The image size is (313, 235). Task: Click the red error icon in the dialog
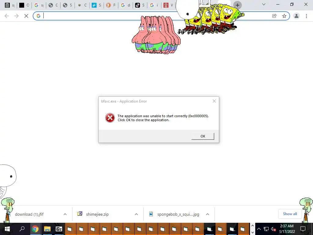[110, 118]
